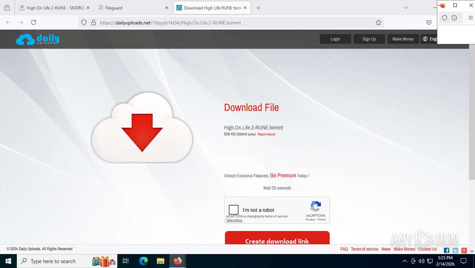Open the Firefox View icon left of the tabs
The width and height of the screenshot is (475, 268).
(7, 8)
